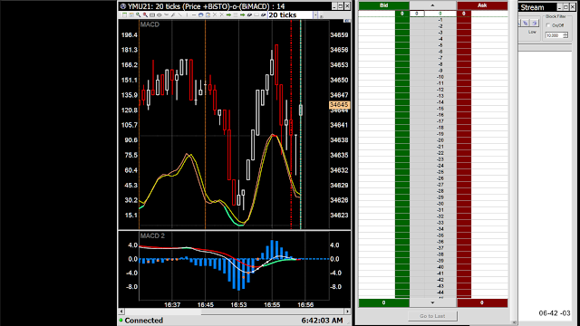The image size is (580, 326).
Task: Click the 20 ticks timeframe field
Action: point(290,14)
